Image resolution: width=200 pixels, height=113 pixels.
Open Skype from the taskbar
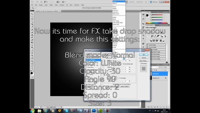67,111
